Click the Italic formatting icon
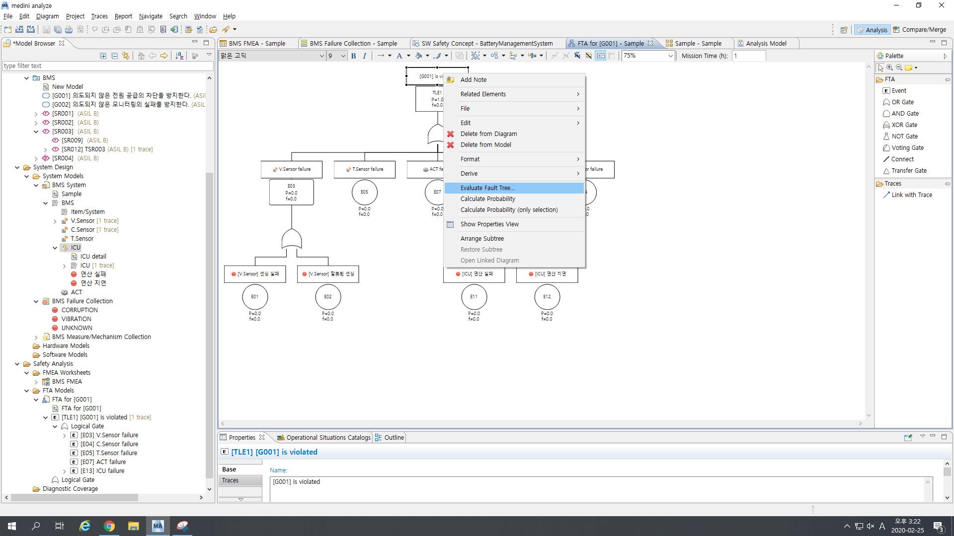Image resolution: width=954 pixels, height=536 pixels. 365,56
